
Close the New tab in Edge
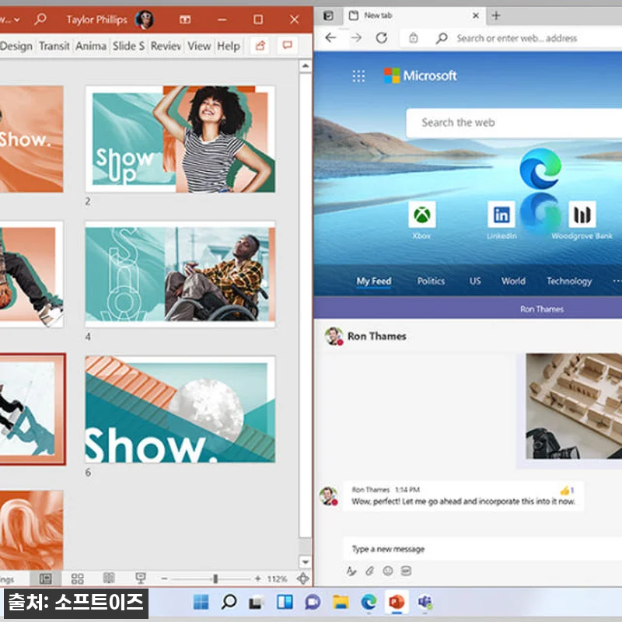pos(476,16)
